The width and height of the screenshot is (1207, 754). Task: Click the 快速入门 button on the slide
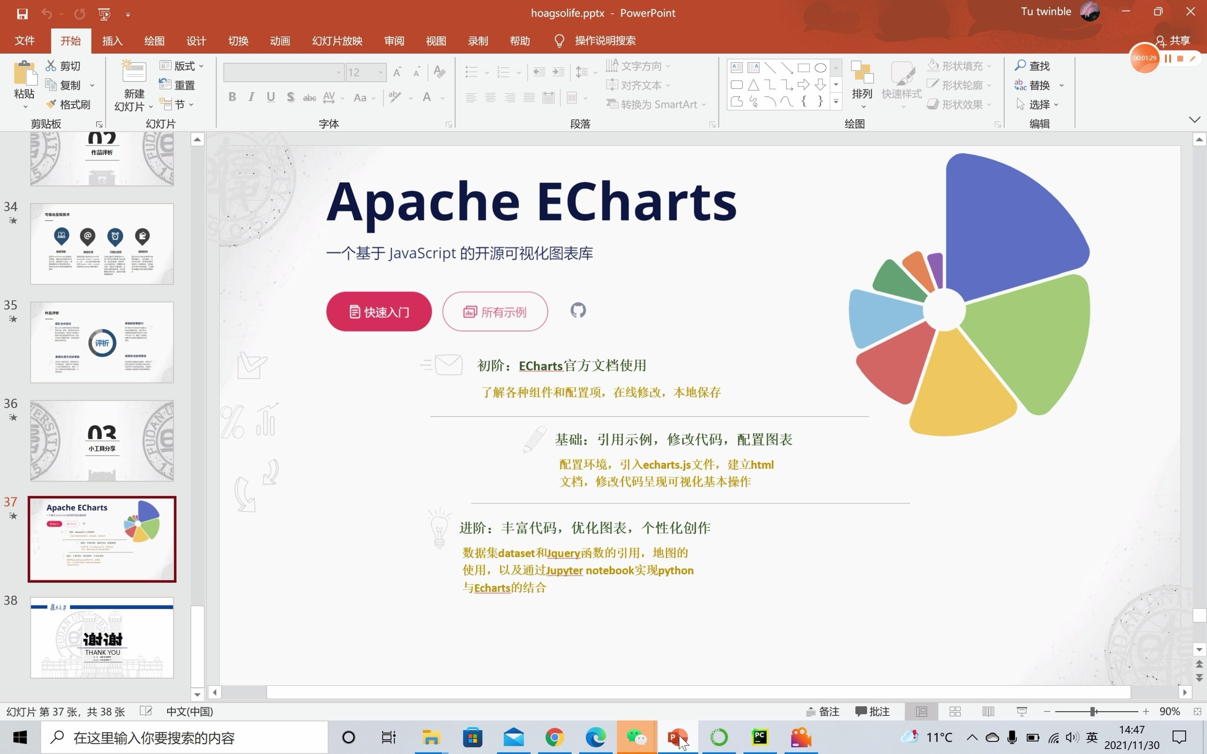379,312
